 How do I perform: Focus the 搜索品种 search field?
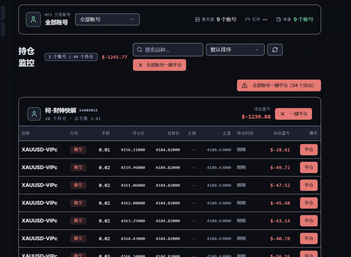[x=168, y=50]
